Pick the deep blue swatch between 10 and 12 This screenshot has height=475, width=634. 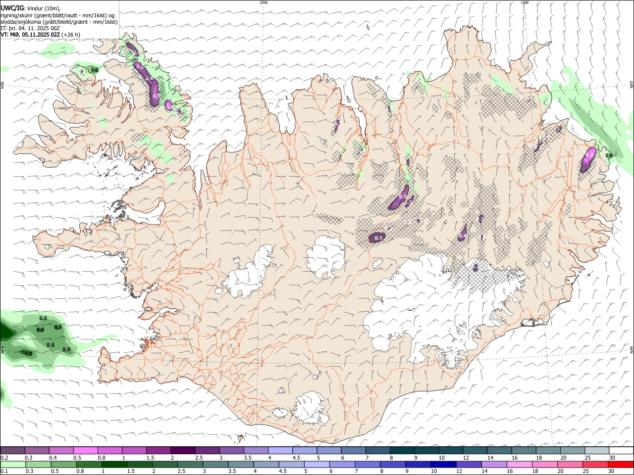tap(443, 465)
